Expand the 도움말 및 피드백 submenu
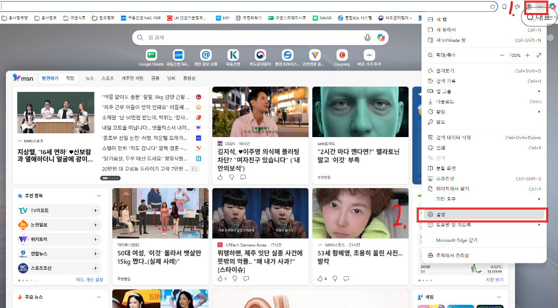Screen dimensions: 558x308 (x=484, y=225)
